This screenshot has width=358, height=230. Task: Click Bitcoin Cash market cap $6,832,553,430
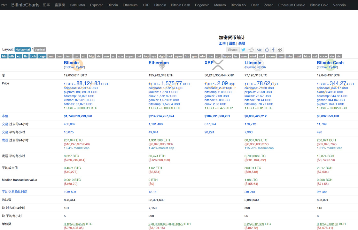pos(328,116)
